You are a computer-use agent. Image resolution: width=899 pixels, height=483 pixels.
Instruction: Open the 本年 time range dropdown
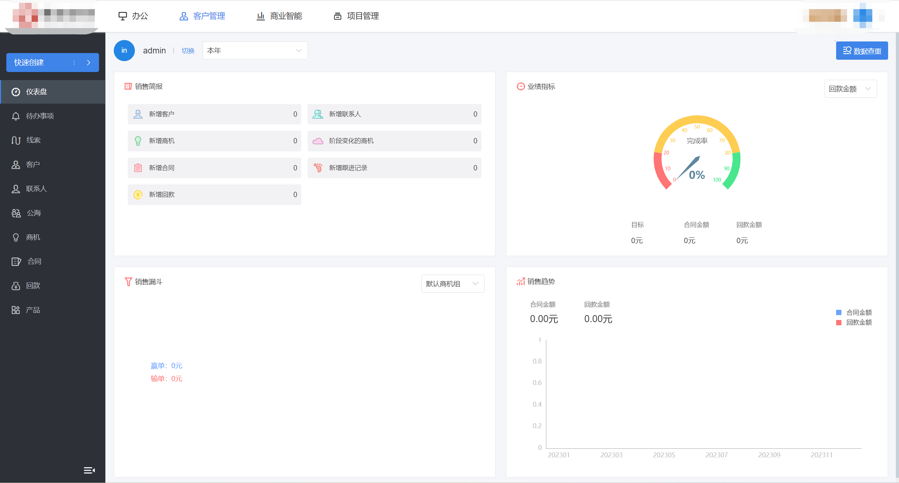255,51
